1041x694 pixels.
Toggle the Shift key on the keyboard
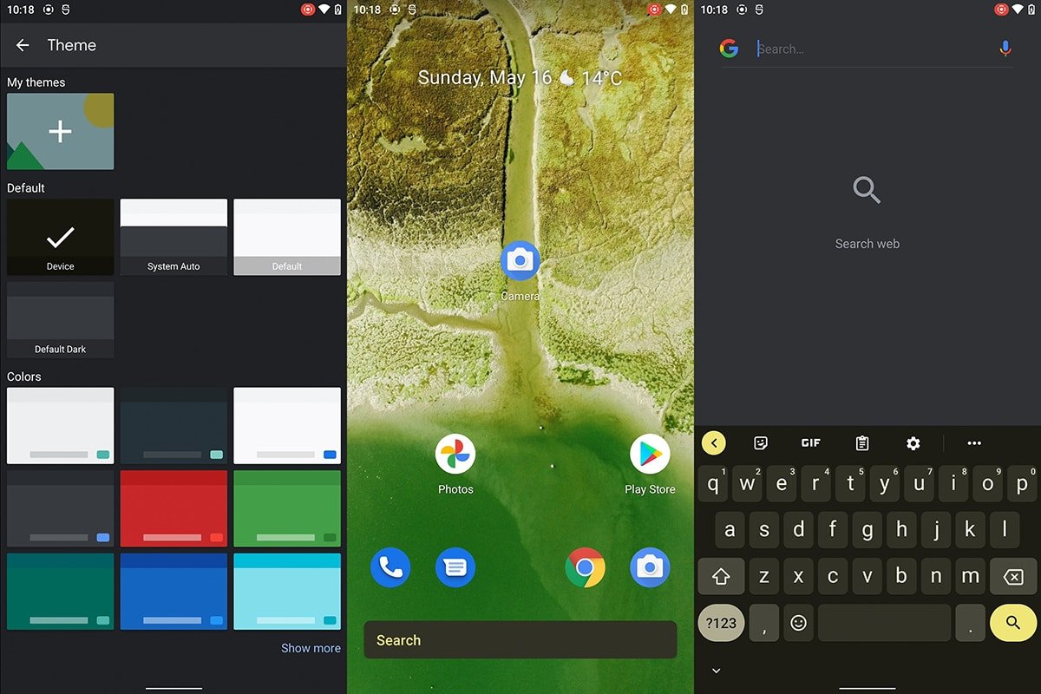point(721,576)
